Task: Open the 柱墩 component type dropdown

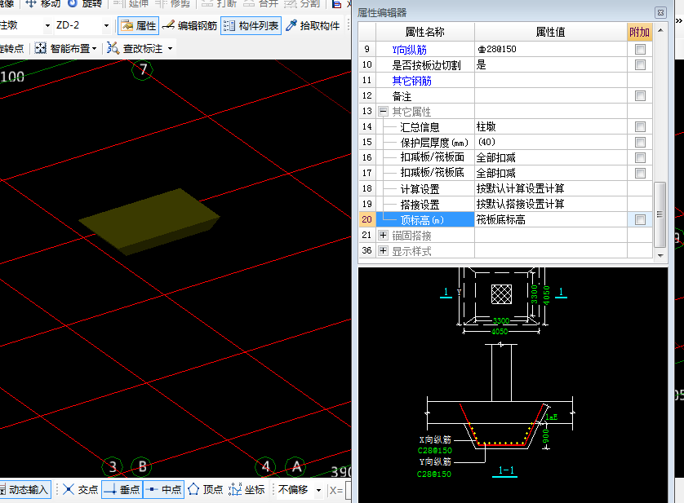Action: tap(47, 26)
